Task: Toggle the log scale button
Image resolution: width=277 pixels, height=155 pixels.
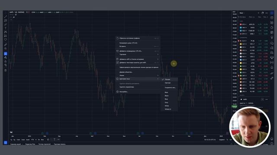Action: click(x=230, y=139)
